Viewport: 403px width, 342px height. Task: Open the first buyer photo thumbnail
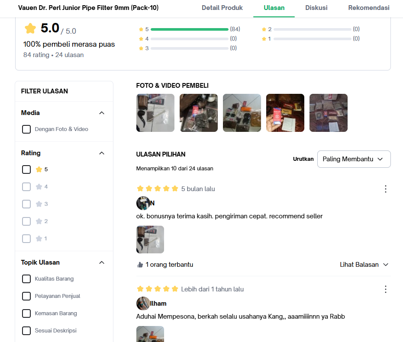[x=155, y=113]
